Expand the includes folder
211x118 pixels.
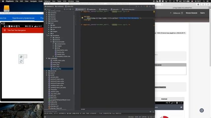47,19
